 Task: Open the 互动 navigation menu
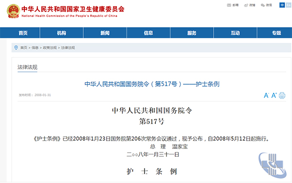(235, 33)
